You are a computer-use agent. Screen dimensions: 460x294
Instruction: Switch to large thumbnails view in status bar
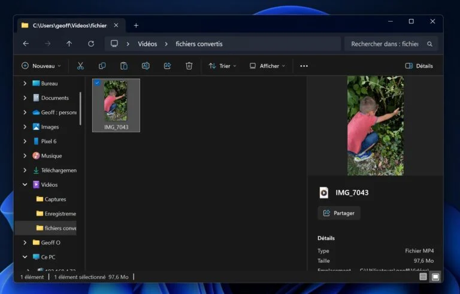[435, 277]
